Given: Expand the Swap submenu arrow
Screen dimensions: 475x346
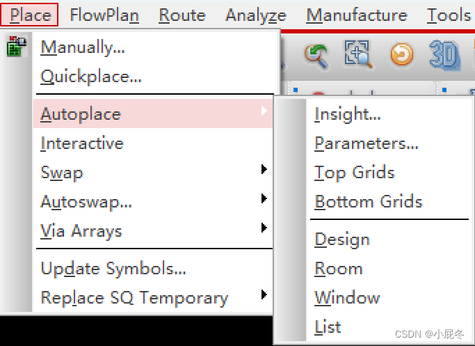Looking at the screenshot, I should point(264,169).
